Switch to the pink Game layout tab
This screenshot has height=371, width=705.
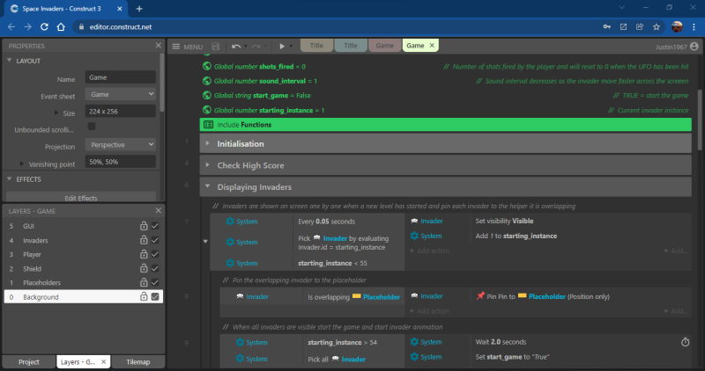384,46
